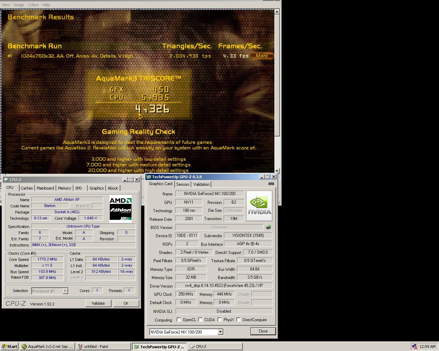Click the Rated FSB value 307.9 MHz
Screen dimensions: 439x351
[x=47, y=278]
